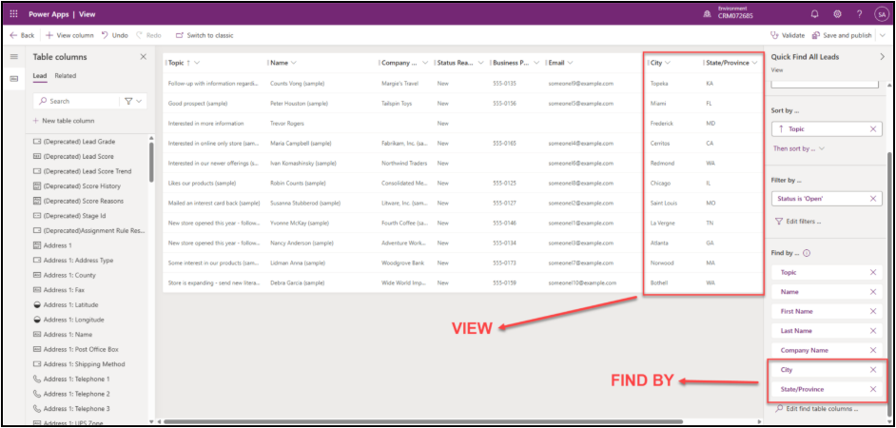Click Switch to classic
896x428 pixels.
205,35
